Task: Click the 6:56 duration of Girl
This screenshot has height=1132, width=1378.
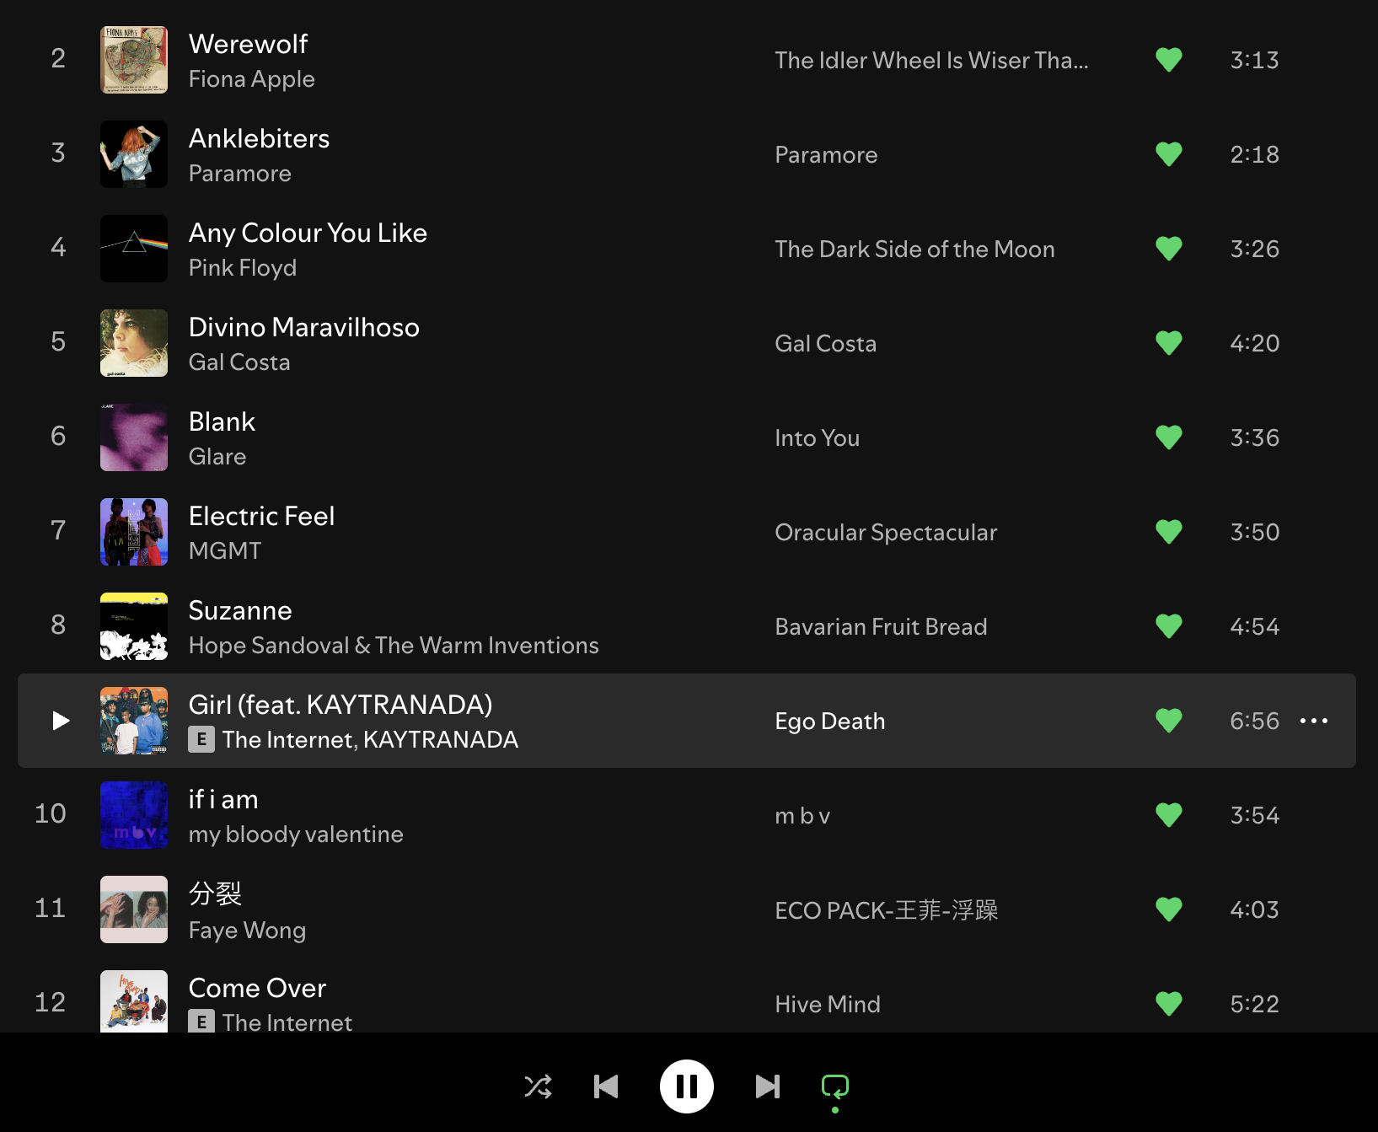Action: (x=1254, y=721)
